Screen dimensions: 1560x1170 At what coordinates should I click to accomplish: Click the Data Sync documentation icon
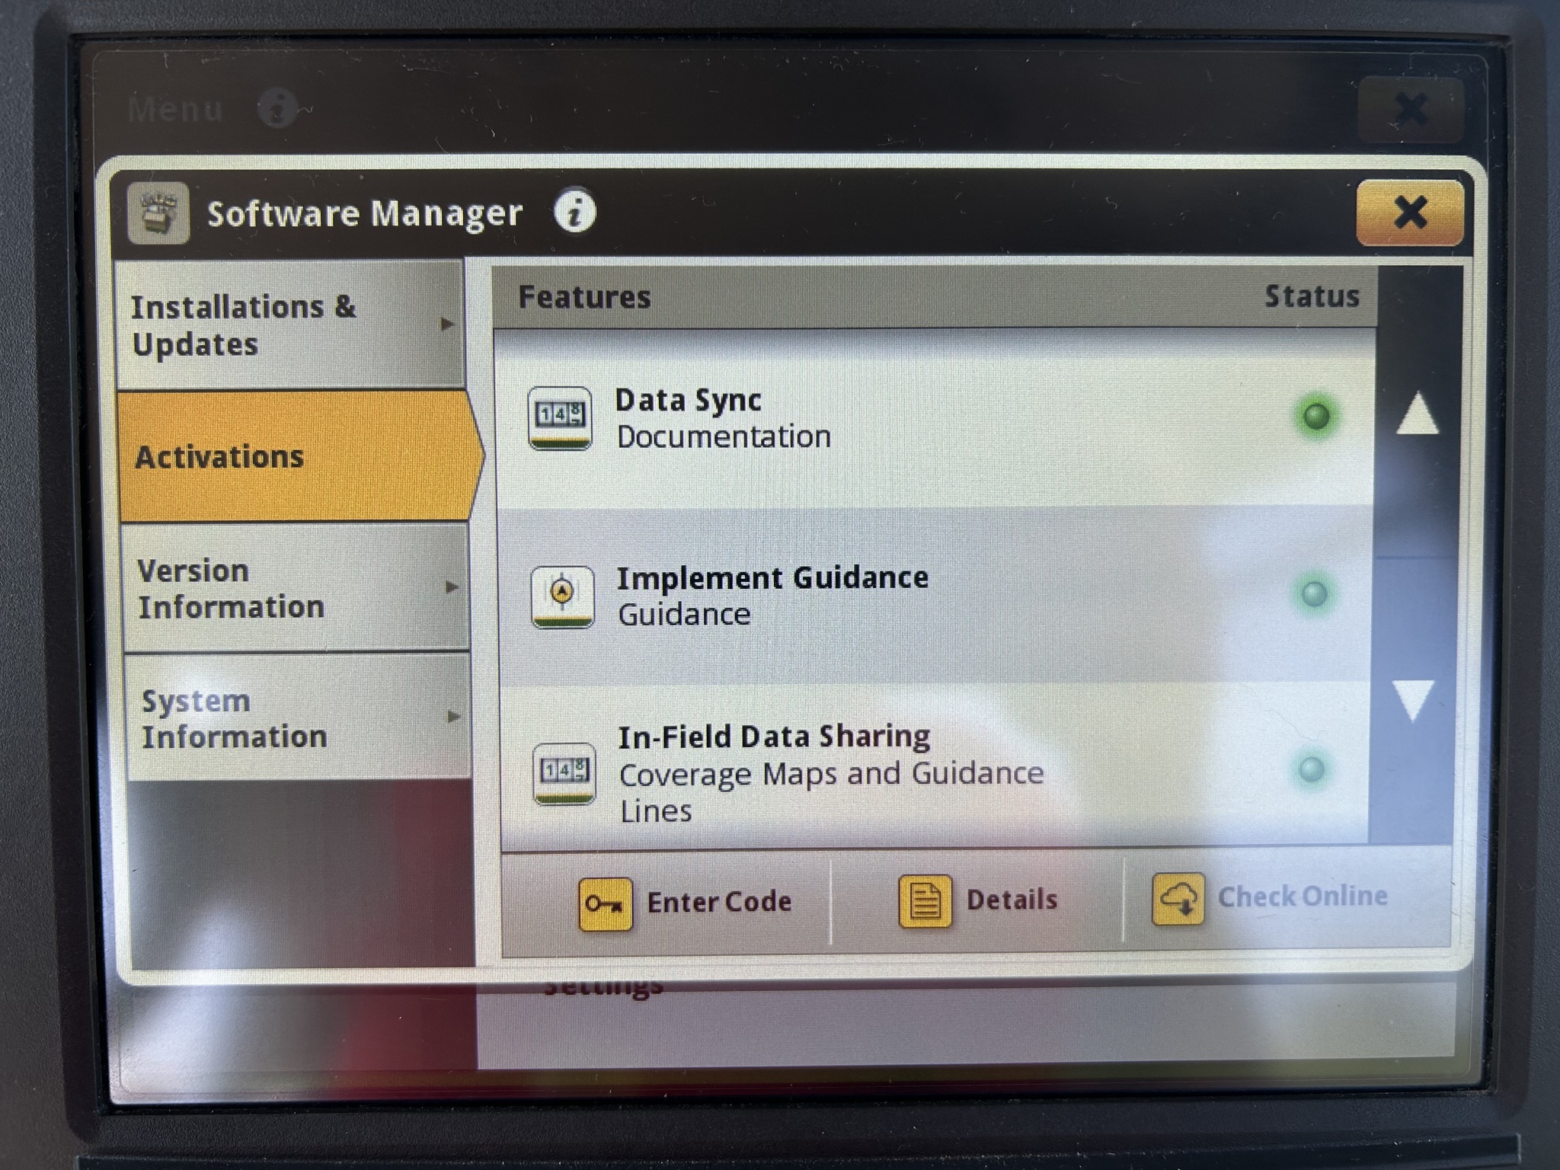(560, 418)
